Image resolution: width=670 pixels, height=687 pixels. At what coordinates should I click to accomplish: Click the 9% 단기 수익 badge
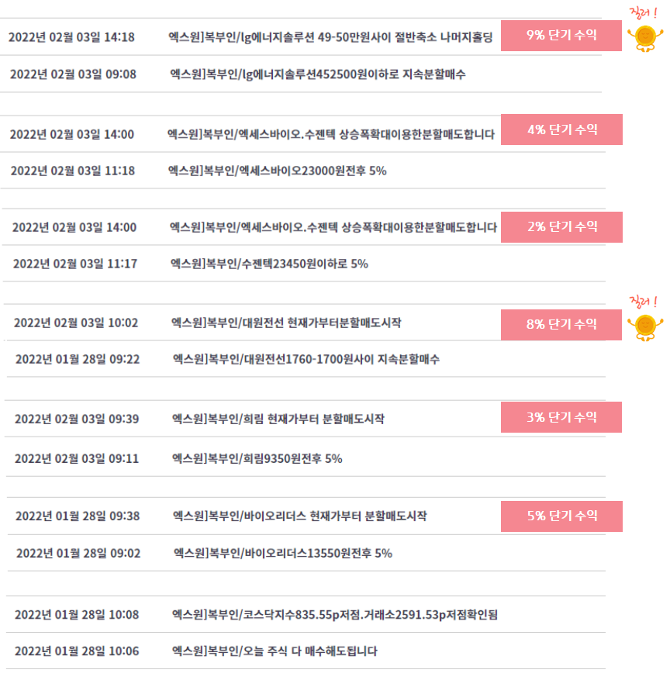point(561,36)
